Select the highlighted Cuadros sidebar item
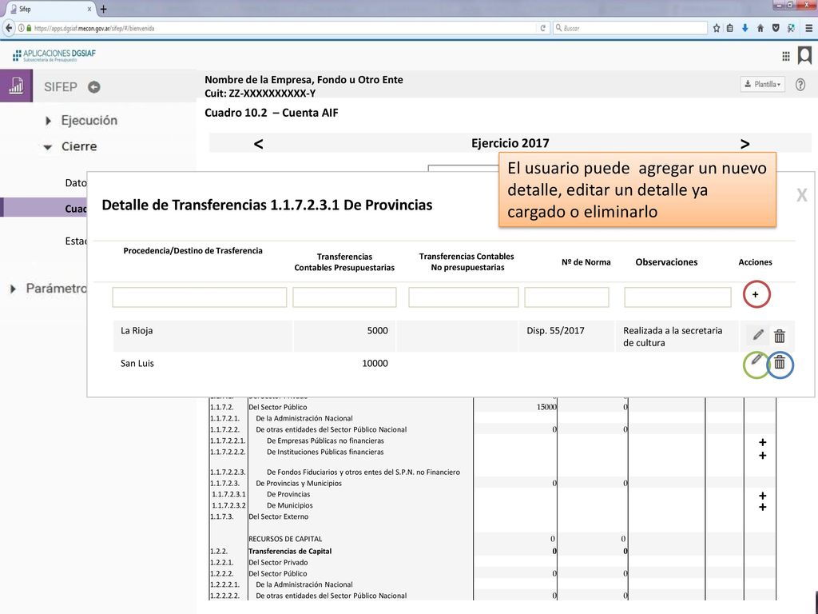This screenshot has height=614, width=818. pos(44,208)
